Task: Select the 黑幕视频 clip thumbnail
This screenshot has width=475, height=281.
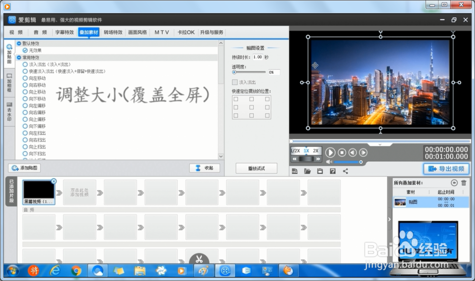Action: pyautogui.click(x=39, y=192)
